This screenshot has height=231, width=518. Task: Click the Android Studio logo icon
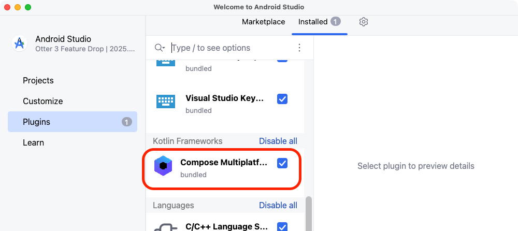[x=20, y=44]
